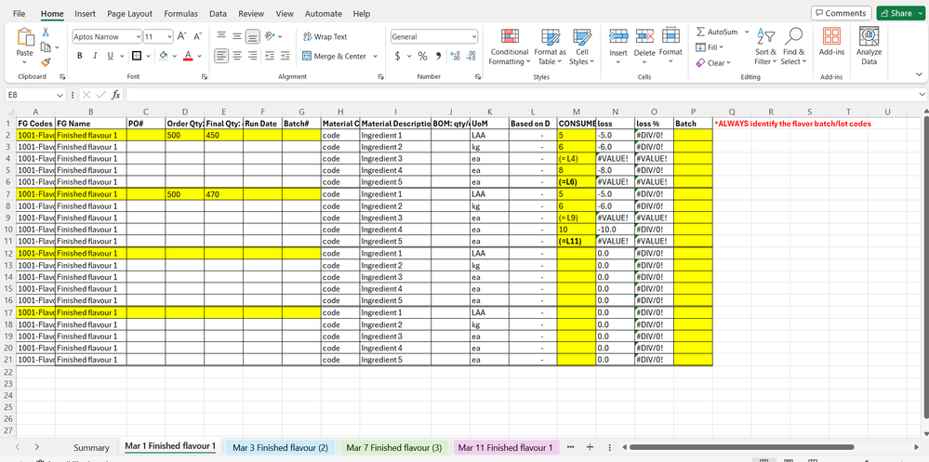The width and height of the screenshot is (929, 462).
Task: Decrease decimal places
Action: (471, 57)
